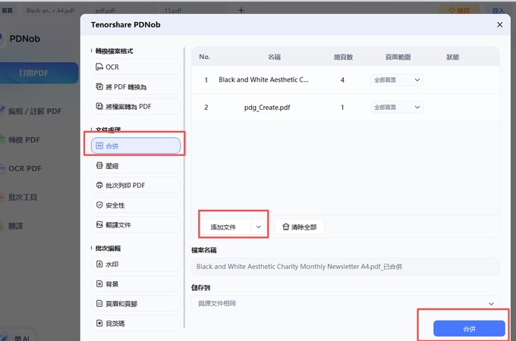Image resolution: width=516 pixels, height=341 pixels.
Task: Open the 安全性 tool
Action: click(x=136, y=205)
